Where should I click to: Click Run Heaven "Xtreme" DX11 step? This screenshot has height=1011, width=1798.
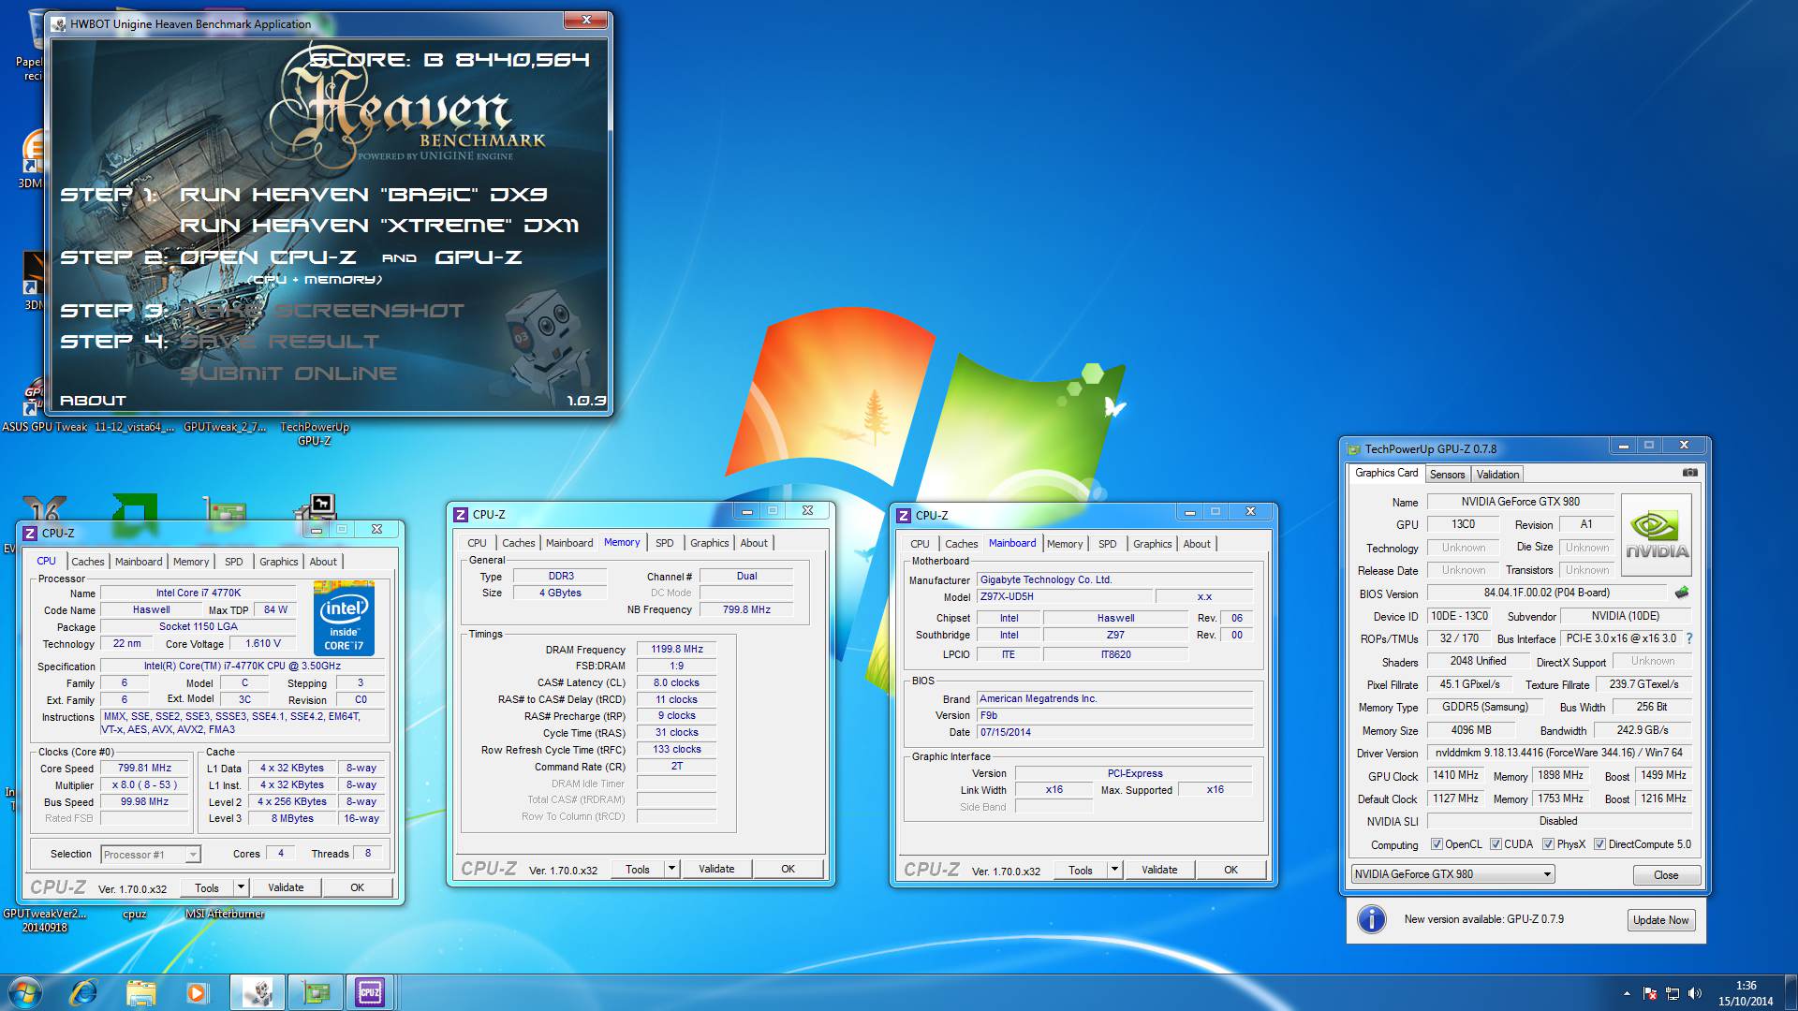(x=379, y=226)
